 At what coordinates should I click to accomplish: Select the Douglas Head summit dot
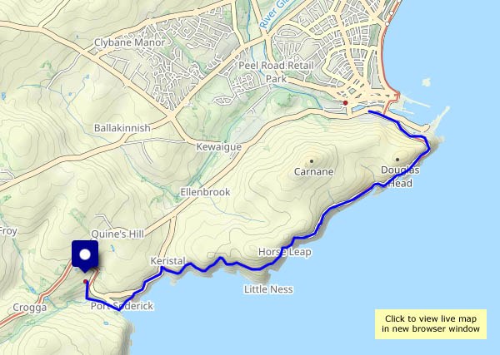[397, 160]
